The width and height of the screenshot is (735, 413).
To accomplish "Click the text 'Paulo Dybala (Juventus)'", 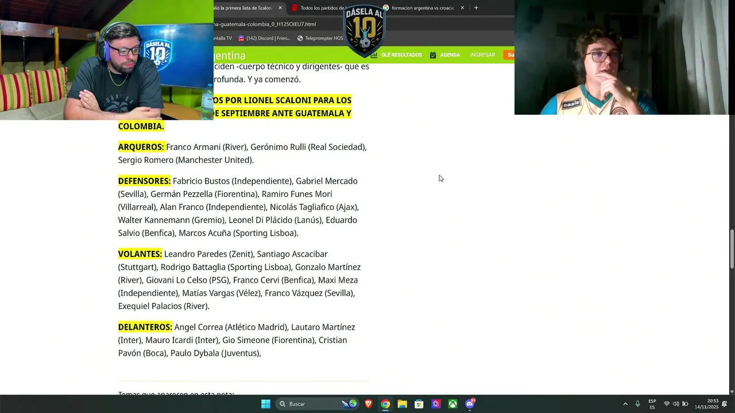I will 215,353.
